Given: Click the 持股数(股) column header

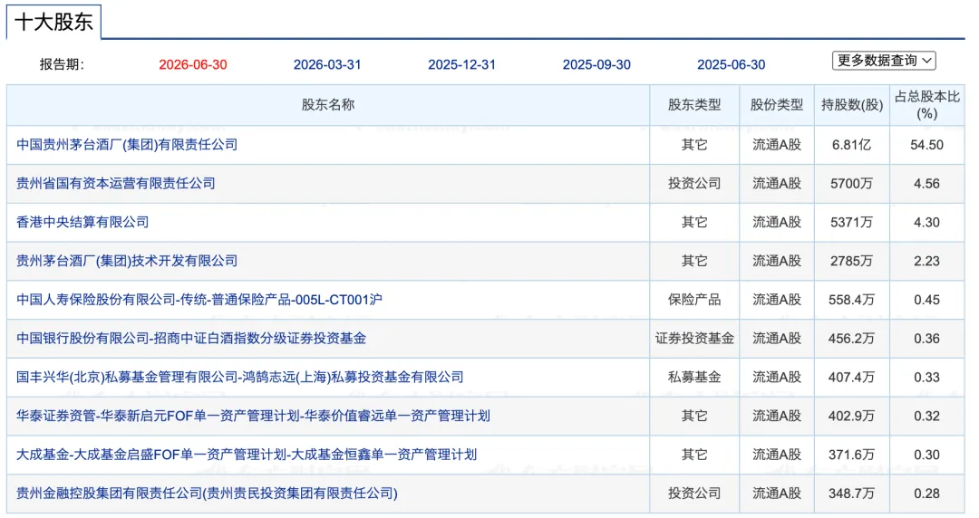Looking at the screenshot, I should tap(851, 105).
